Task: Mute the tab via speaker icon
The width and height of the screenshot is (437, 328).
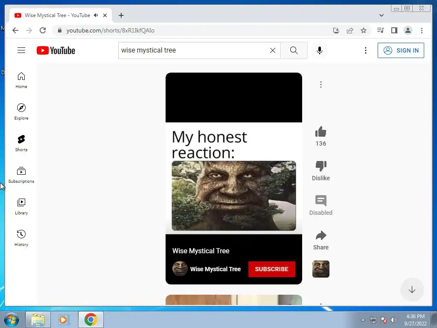Action: tap(96, 15)
